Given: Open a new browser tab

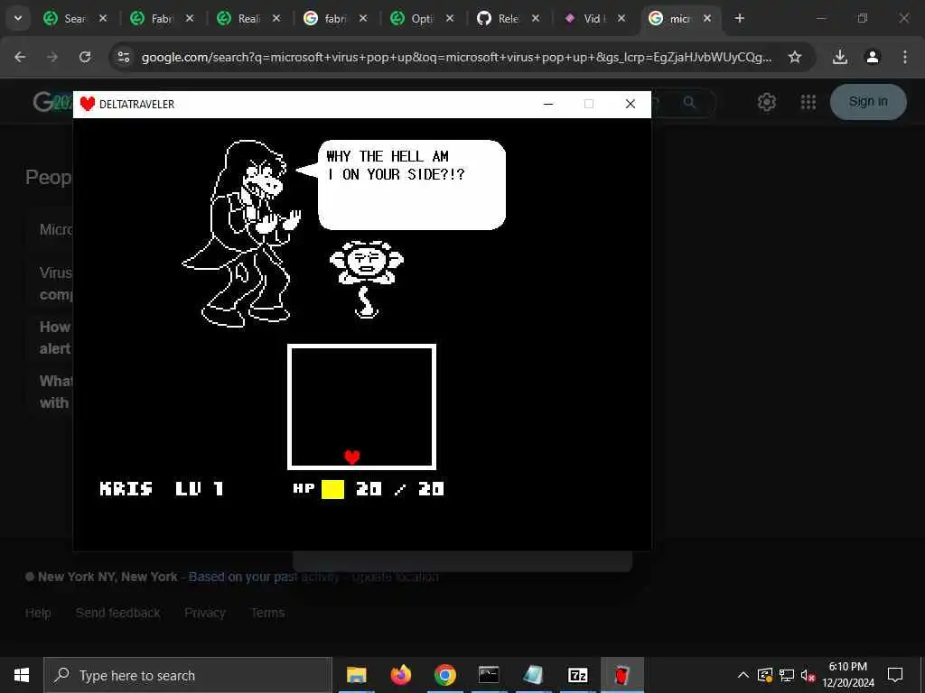Looking at the screenshot, I should tap(739, 18).
